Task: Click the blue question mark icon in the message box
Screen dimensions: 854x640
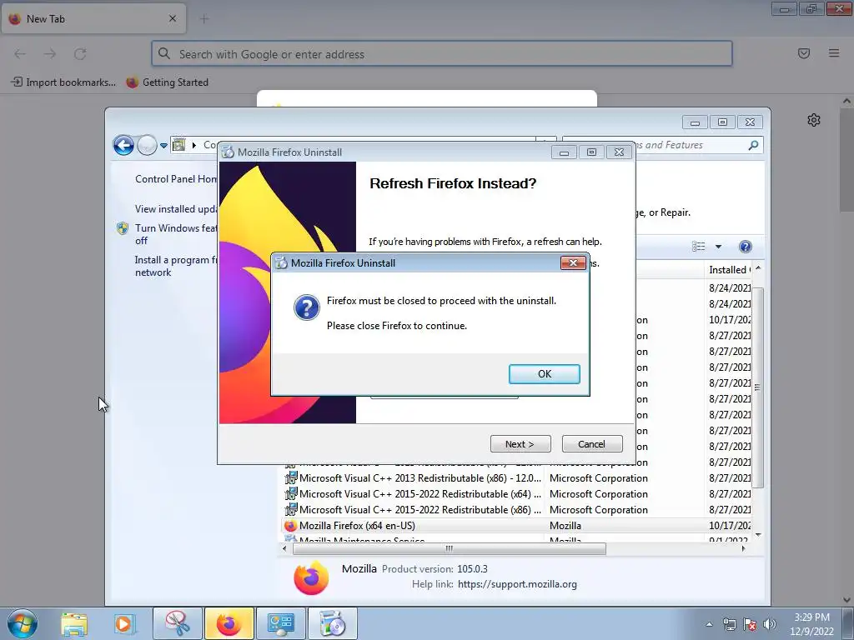Action: 307,307
